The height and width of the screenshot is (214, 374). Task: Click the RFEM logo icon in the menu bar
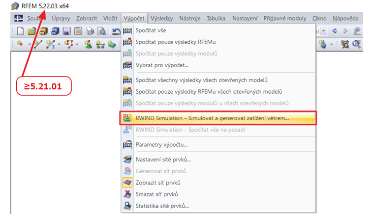19,18
